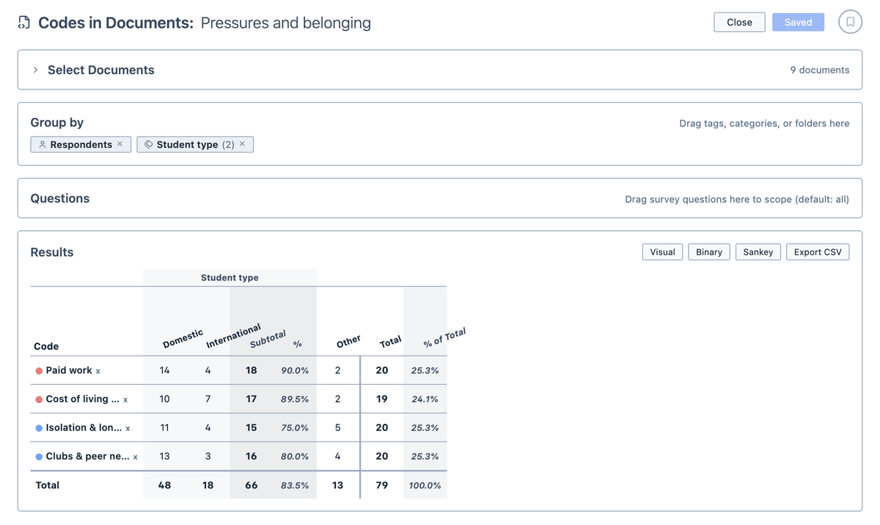The width and height of the screenshot is (880, 525).
Task: Switch results to Visual view
Action: coord(662,252)
